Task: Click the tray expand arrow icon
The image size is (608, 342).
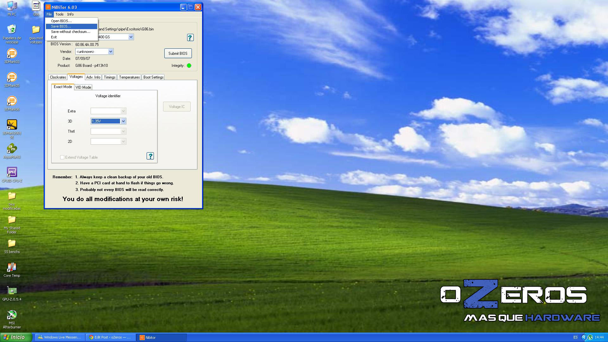Action: [584, 338]
